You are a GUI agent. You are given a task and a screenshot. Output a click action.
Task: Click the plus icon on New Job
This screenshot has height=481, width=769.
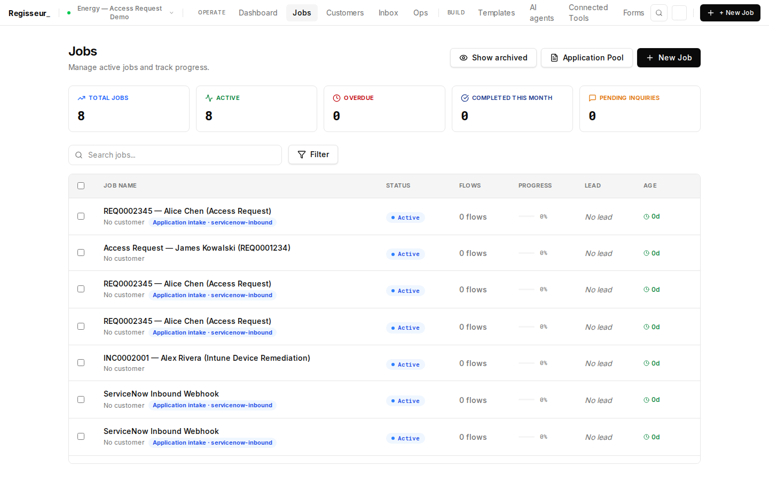click(650, 58)
